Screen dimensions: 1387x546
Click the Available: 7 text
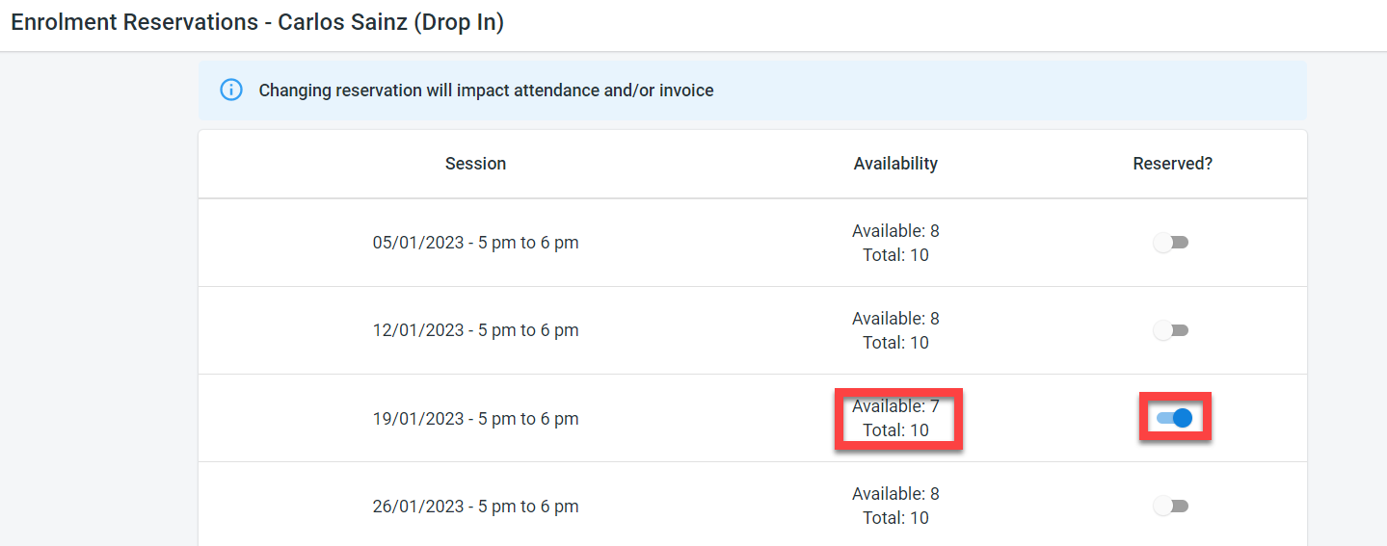[x=895, y=406]
